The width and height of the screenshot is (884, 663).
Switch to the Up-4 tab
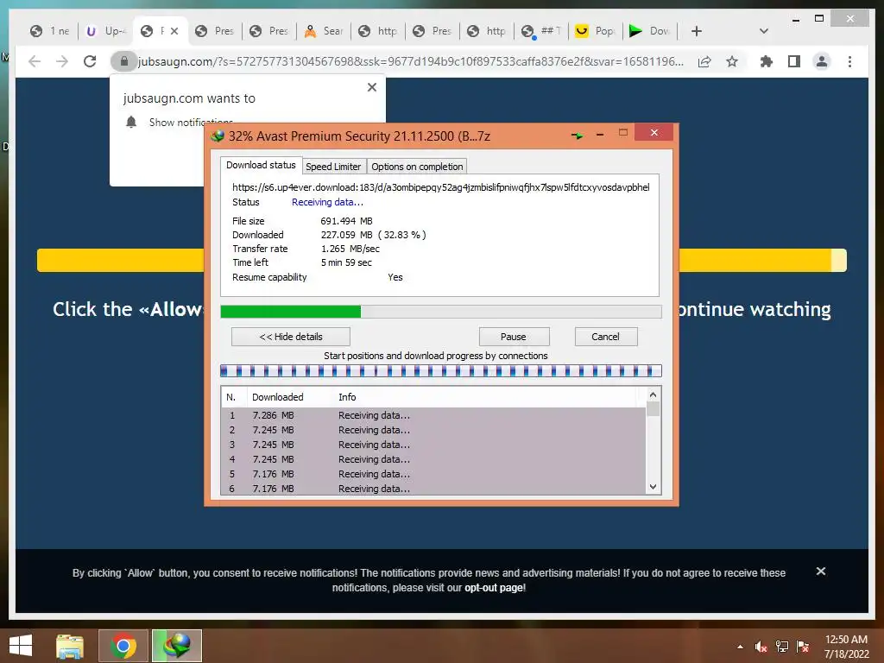pyautogui.click(x=105, y=31)
